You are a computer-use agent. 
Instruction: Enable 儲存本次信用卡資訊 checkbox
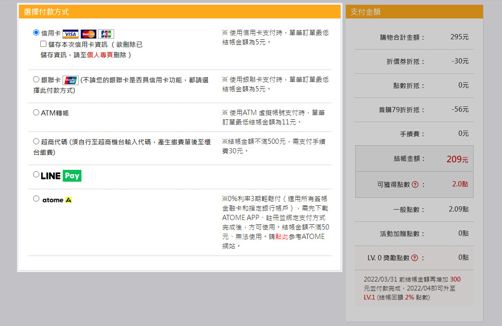tap(44, 44)
